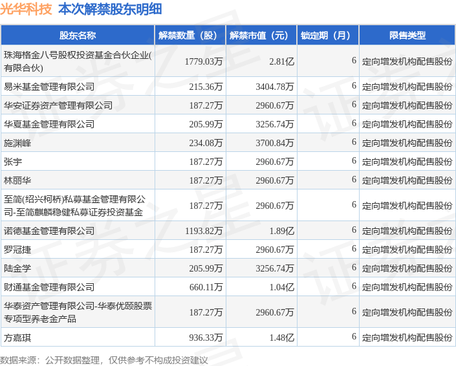The height and width of the screenshot is (366, 456).
Task: Click shareholder 至简(绍兴柯桥)私募基金管理有限公司
Action: (75, 206)
